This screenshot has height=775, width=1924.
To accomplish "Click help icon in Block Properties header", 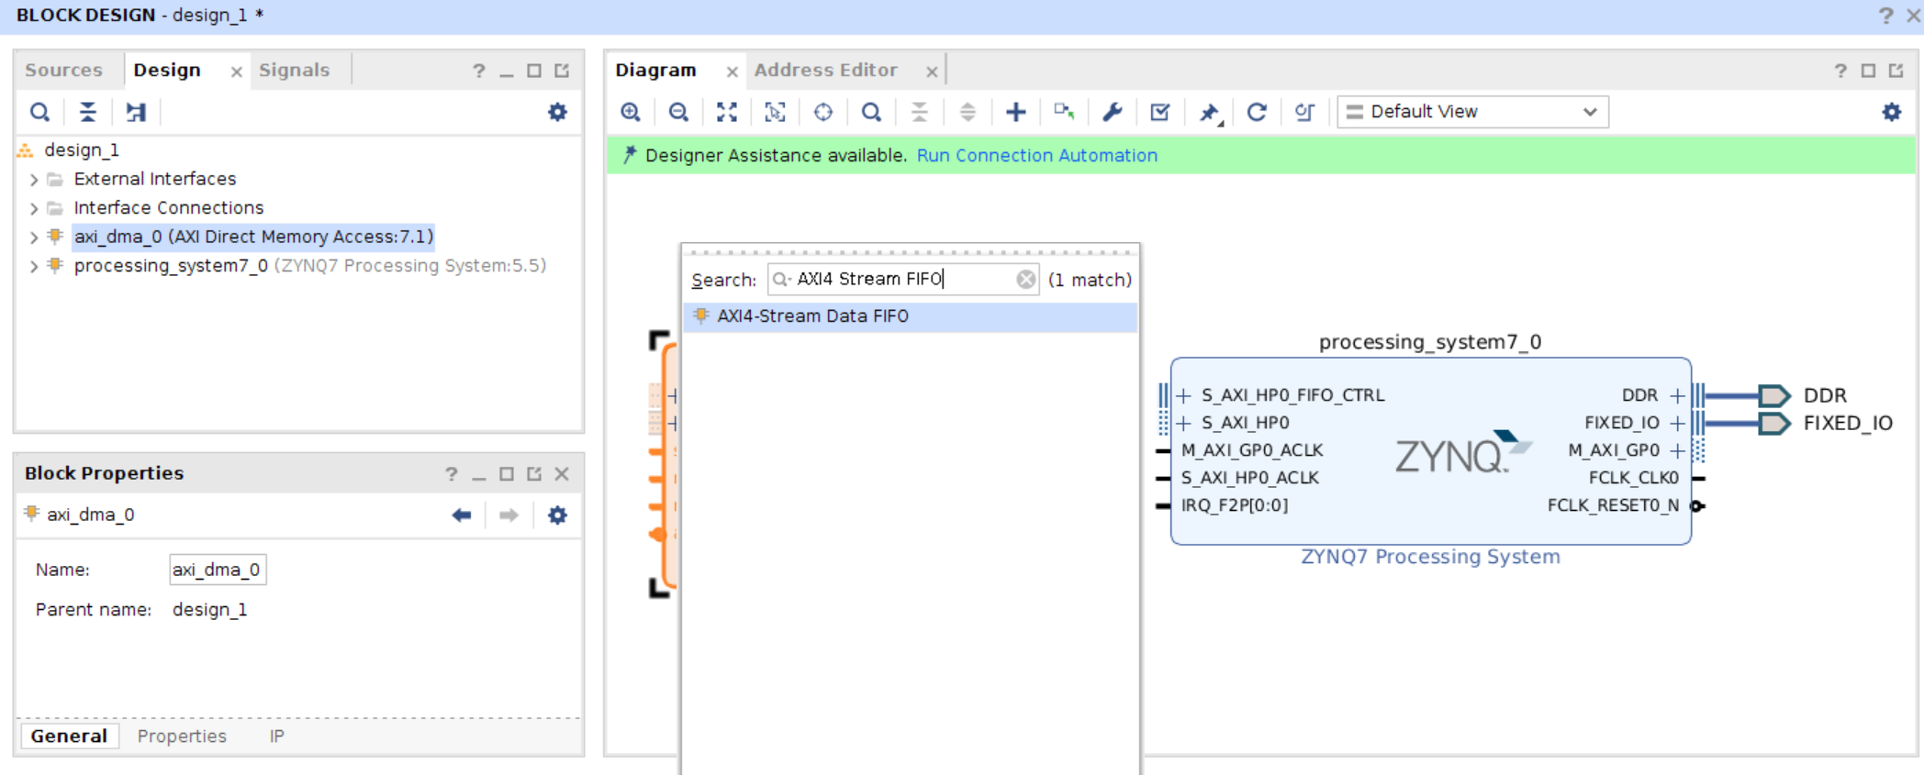I will click(x=452, y=474).
